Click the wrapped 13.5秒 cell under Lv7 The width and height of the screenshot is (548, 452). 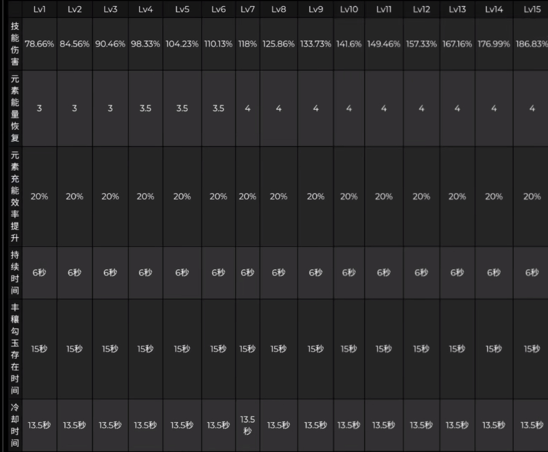(248, 426)
